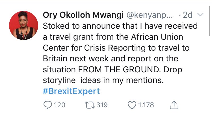Click the 120 replies count
Screen dimensions: 212x114
pyautogui.click(x=59, y=105)
